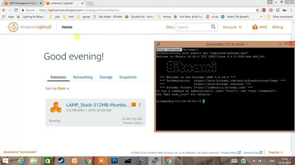
Task: Click the taskbar volume icon
Action: point(254,161)
